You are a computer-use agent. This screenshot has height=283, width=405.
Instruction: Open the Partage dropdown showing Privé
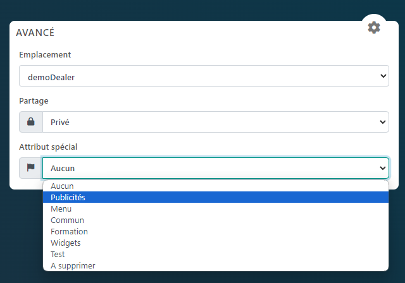click(215, 122)
